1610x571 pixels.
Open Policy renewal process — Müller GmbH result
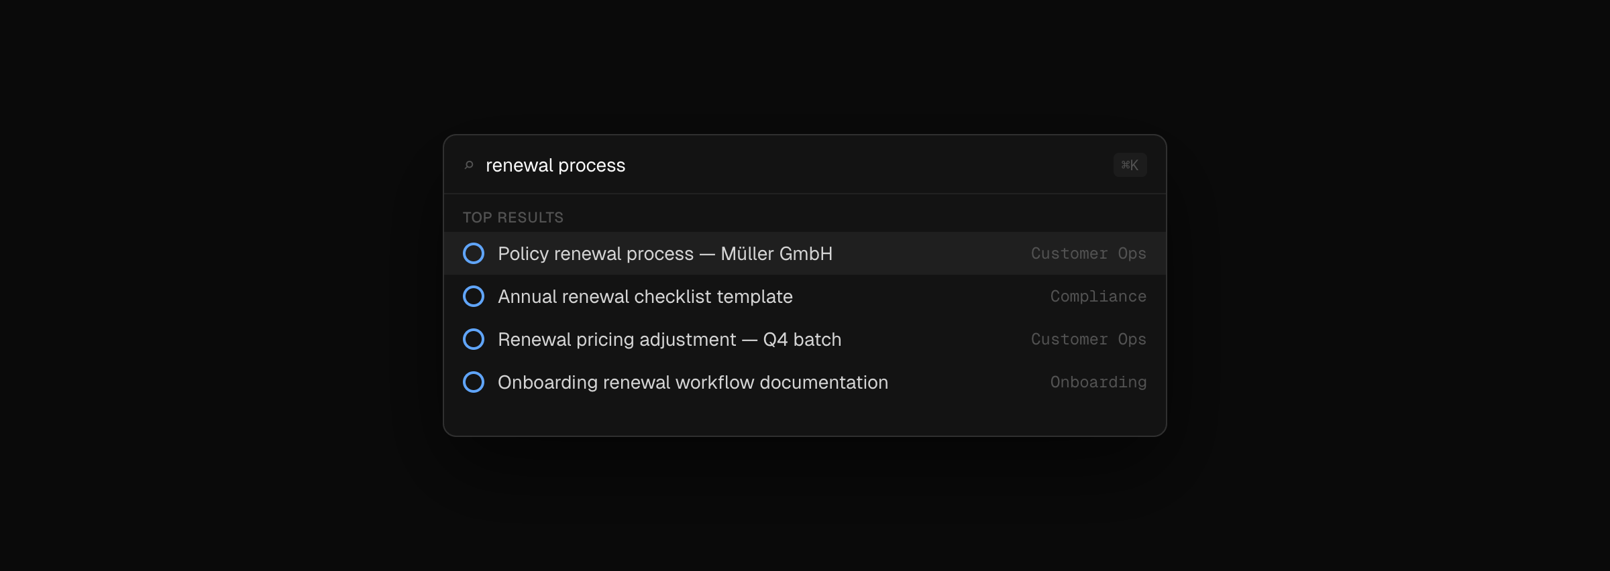point(665,253)
